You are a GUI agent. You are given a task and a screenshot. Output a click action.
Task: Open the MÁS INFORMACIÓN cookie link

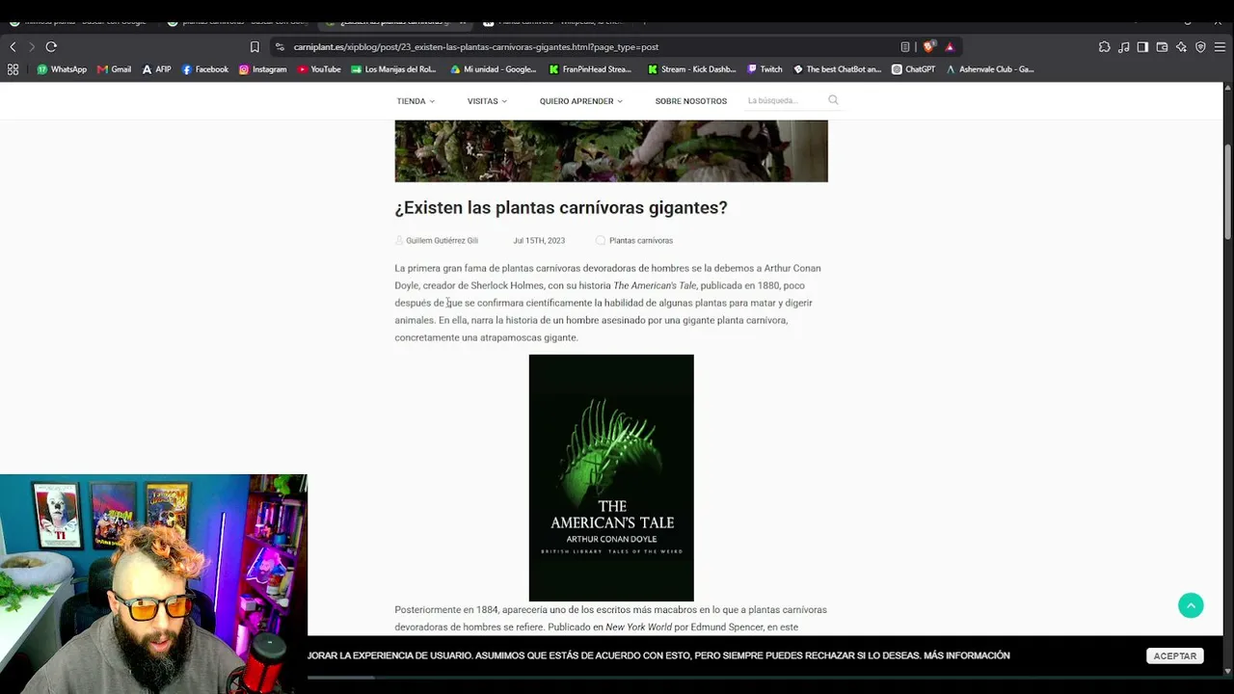click(x=966, y=655)
